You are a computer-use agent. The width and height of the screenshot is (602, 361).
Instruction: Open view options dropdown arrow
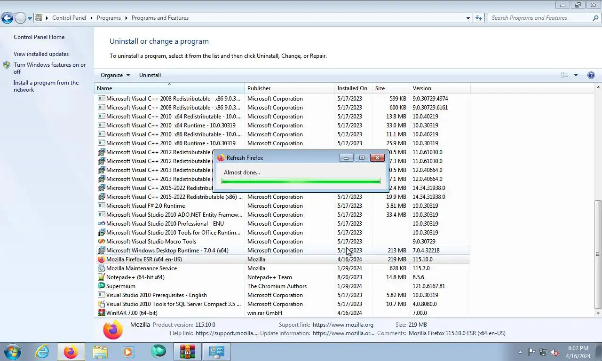pyautogui.click(x=576, y=75)
